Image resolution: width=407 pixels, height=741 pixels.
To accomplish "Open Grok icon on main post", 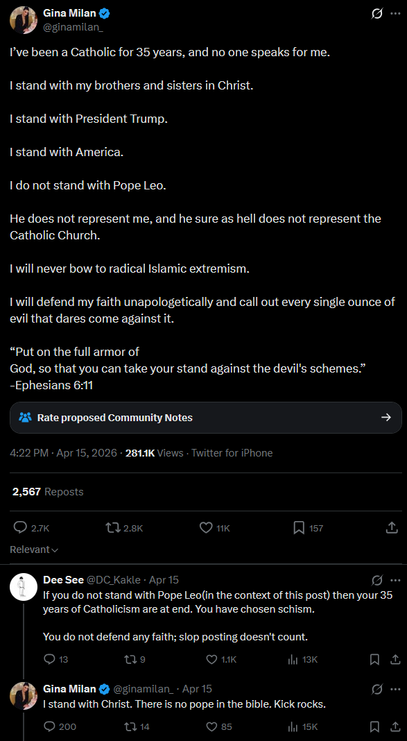I will (376, 14).
